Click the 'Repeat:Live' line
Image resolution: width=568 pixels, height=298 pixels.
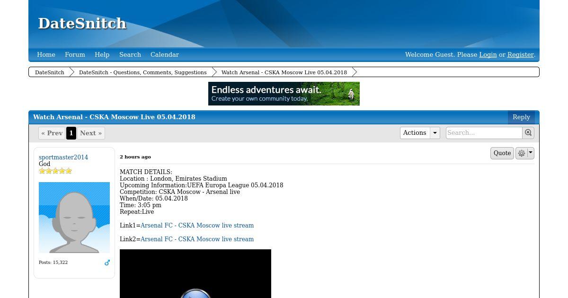click(137, 212)
